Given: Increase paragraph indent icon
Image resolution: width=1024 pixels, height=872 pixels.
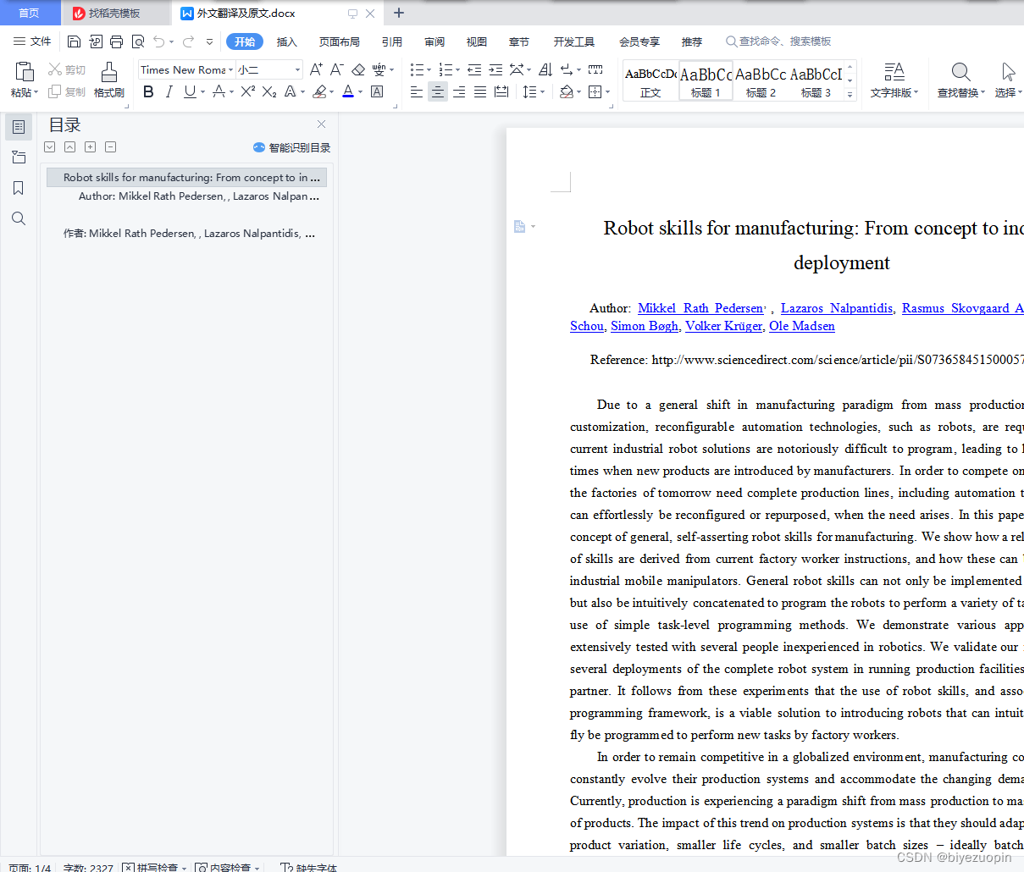Looking at the screenshot, I should click(495, 69).
